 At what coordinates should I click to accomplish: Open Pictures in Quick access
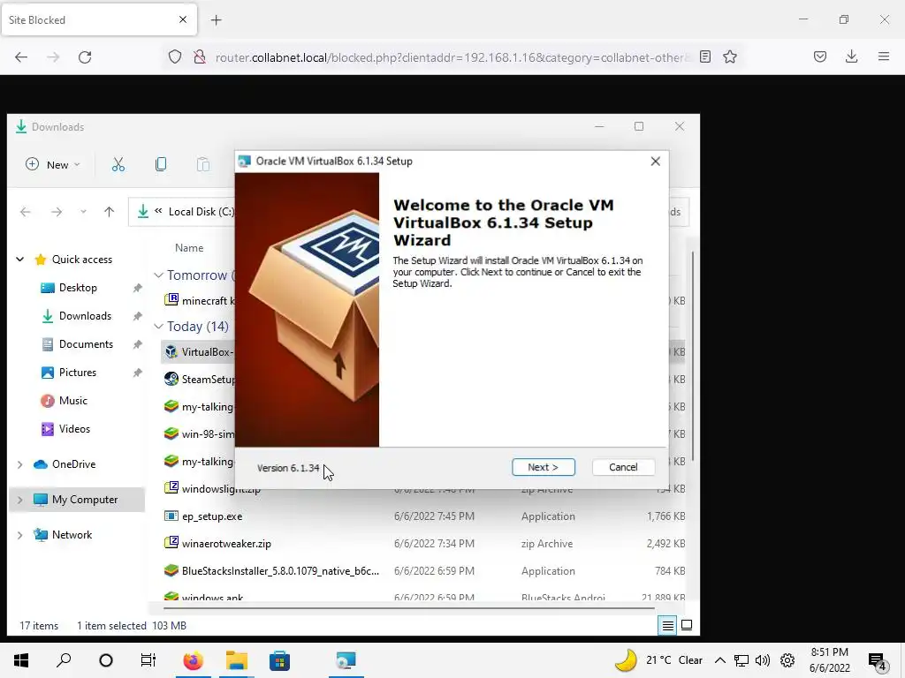click(x=78, y=373)
